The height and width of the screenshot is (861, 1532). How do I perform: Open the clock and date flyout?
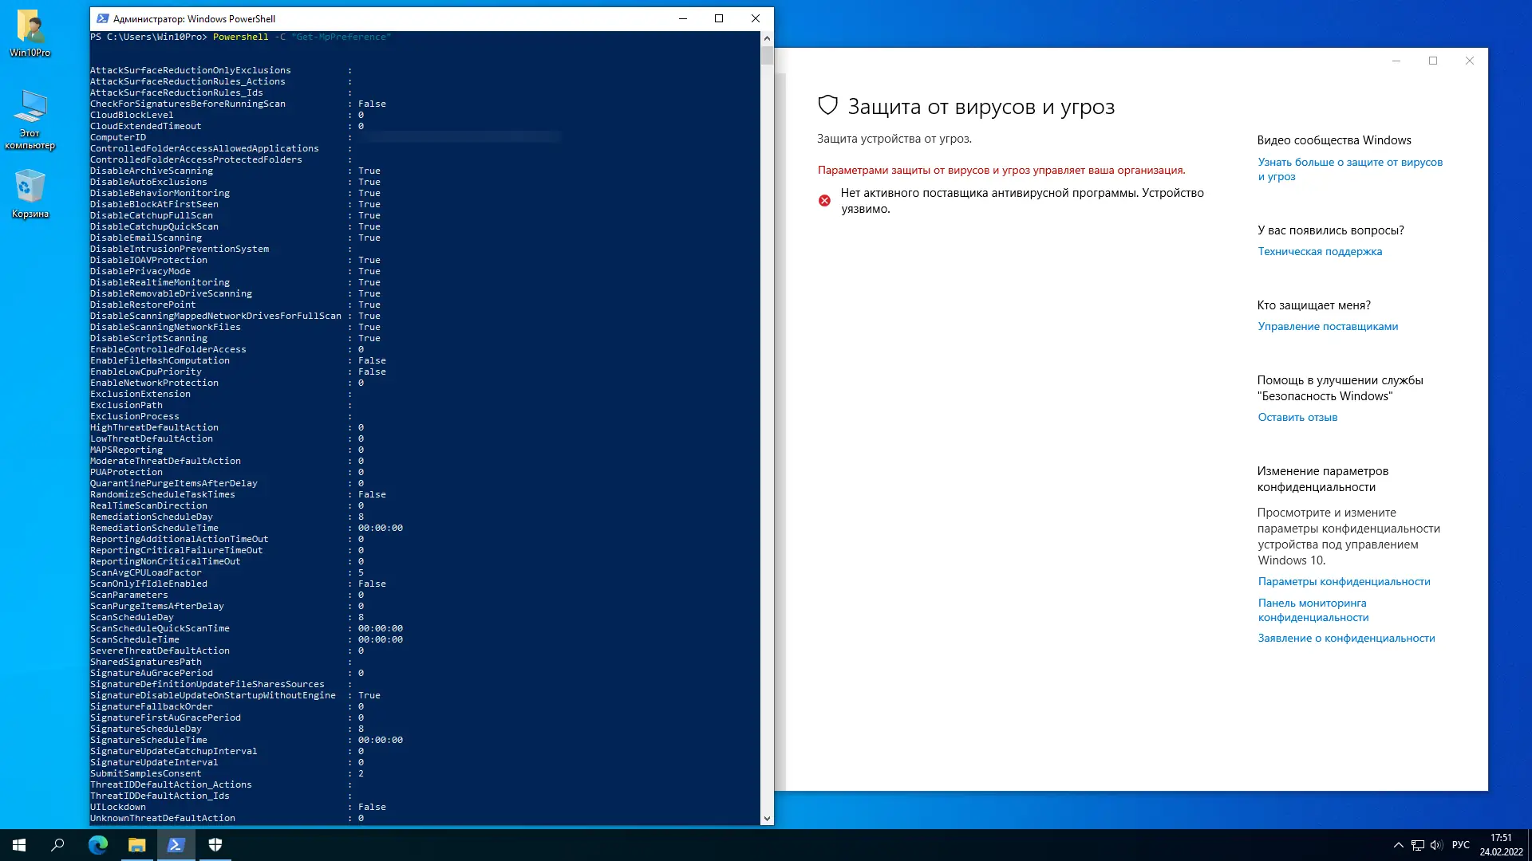pos(1501,845)
